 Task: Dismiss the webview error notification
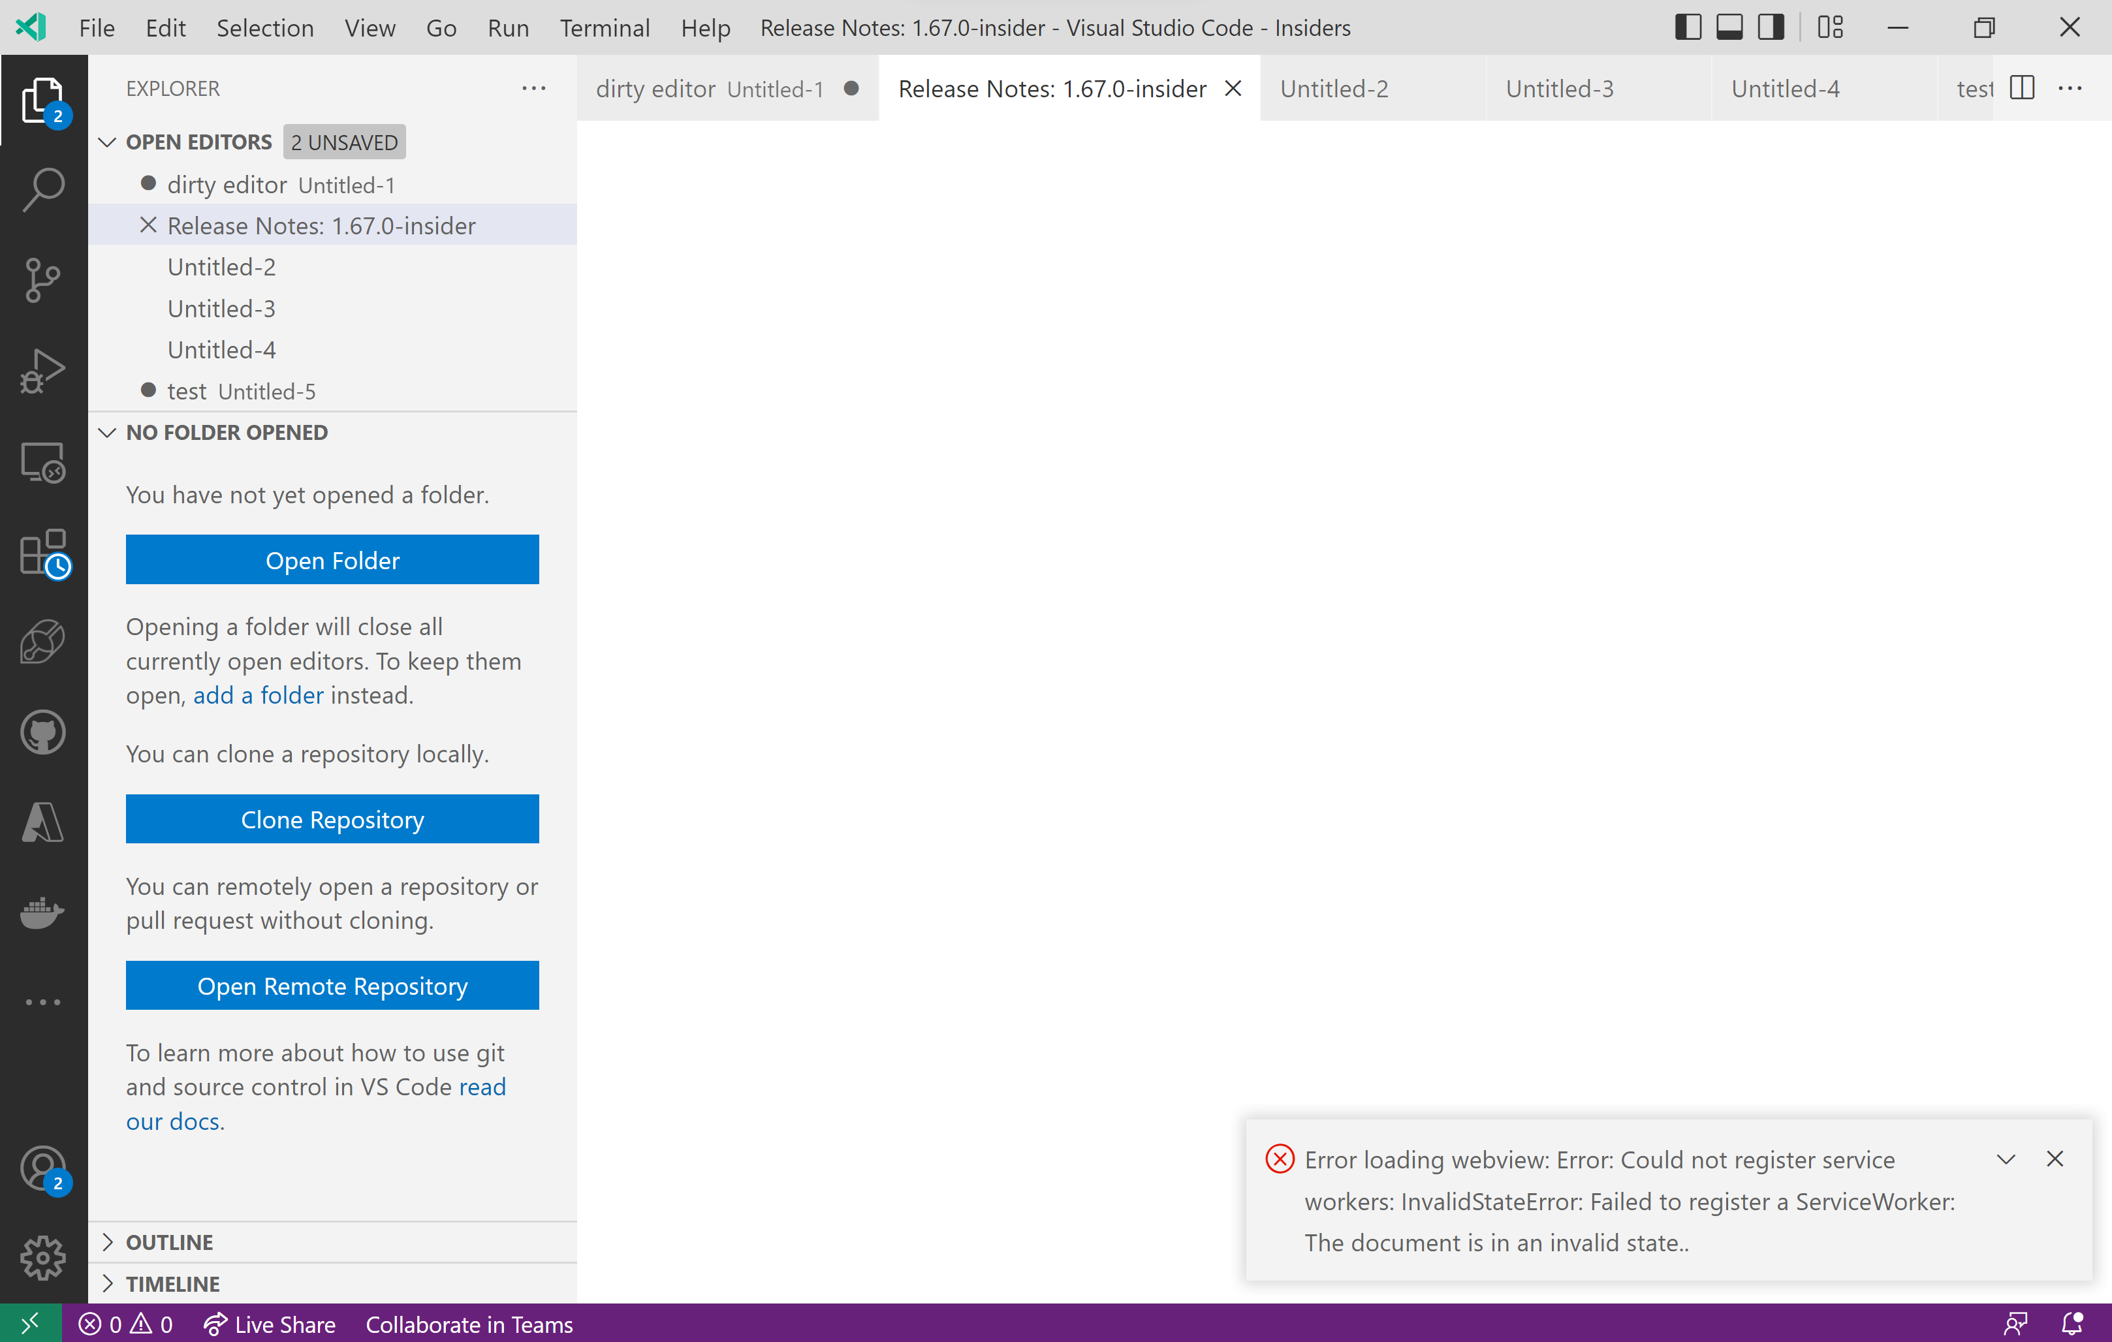click(x=2055, y=1159)
